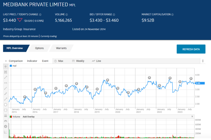Open the chart kebab options menu
The image size is (211, 140).
tap(203, 61)
